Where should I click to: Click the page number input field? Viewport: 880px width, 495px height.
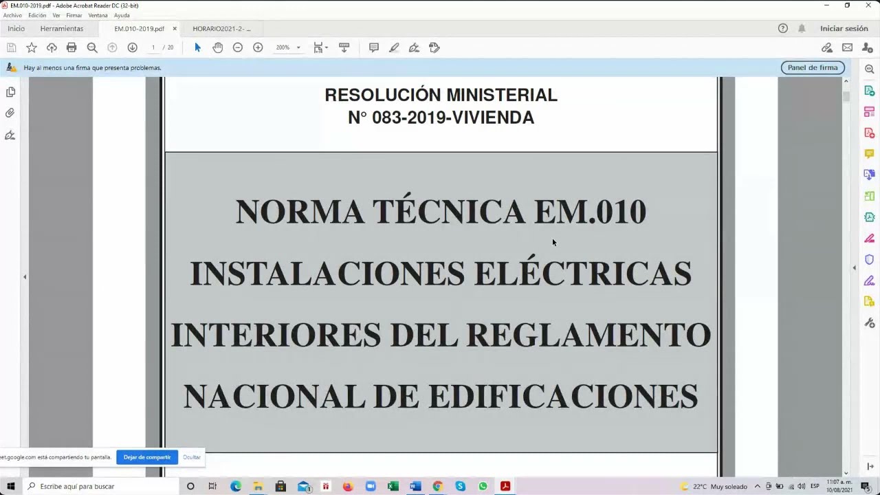[x=153, y=47]
